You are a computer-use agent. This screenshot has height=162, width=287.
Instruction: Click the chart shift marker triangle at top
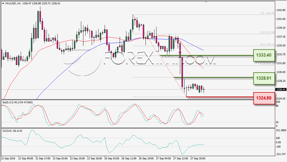click(x=206, y=2)
